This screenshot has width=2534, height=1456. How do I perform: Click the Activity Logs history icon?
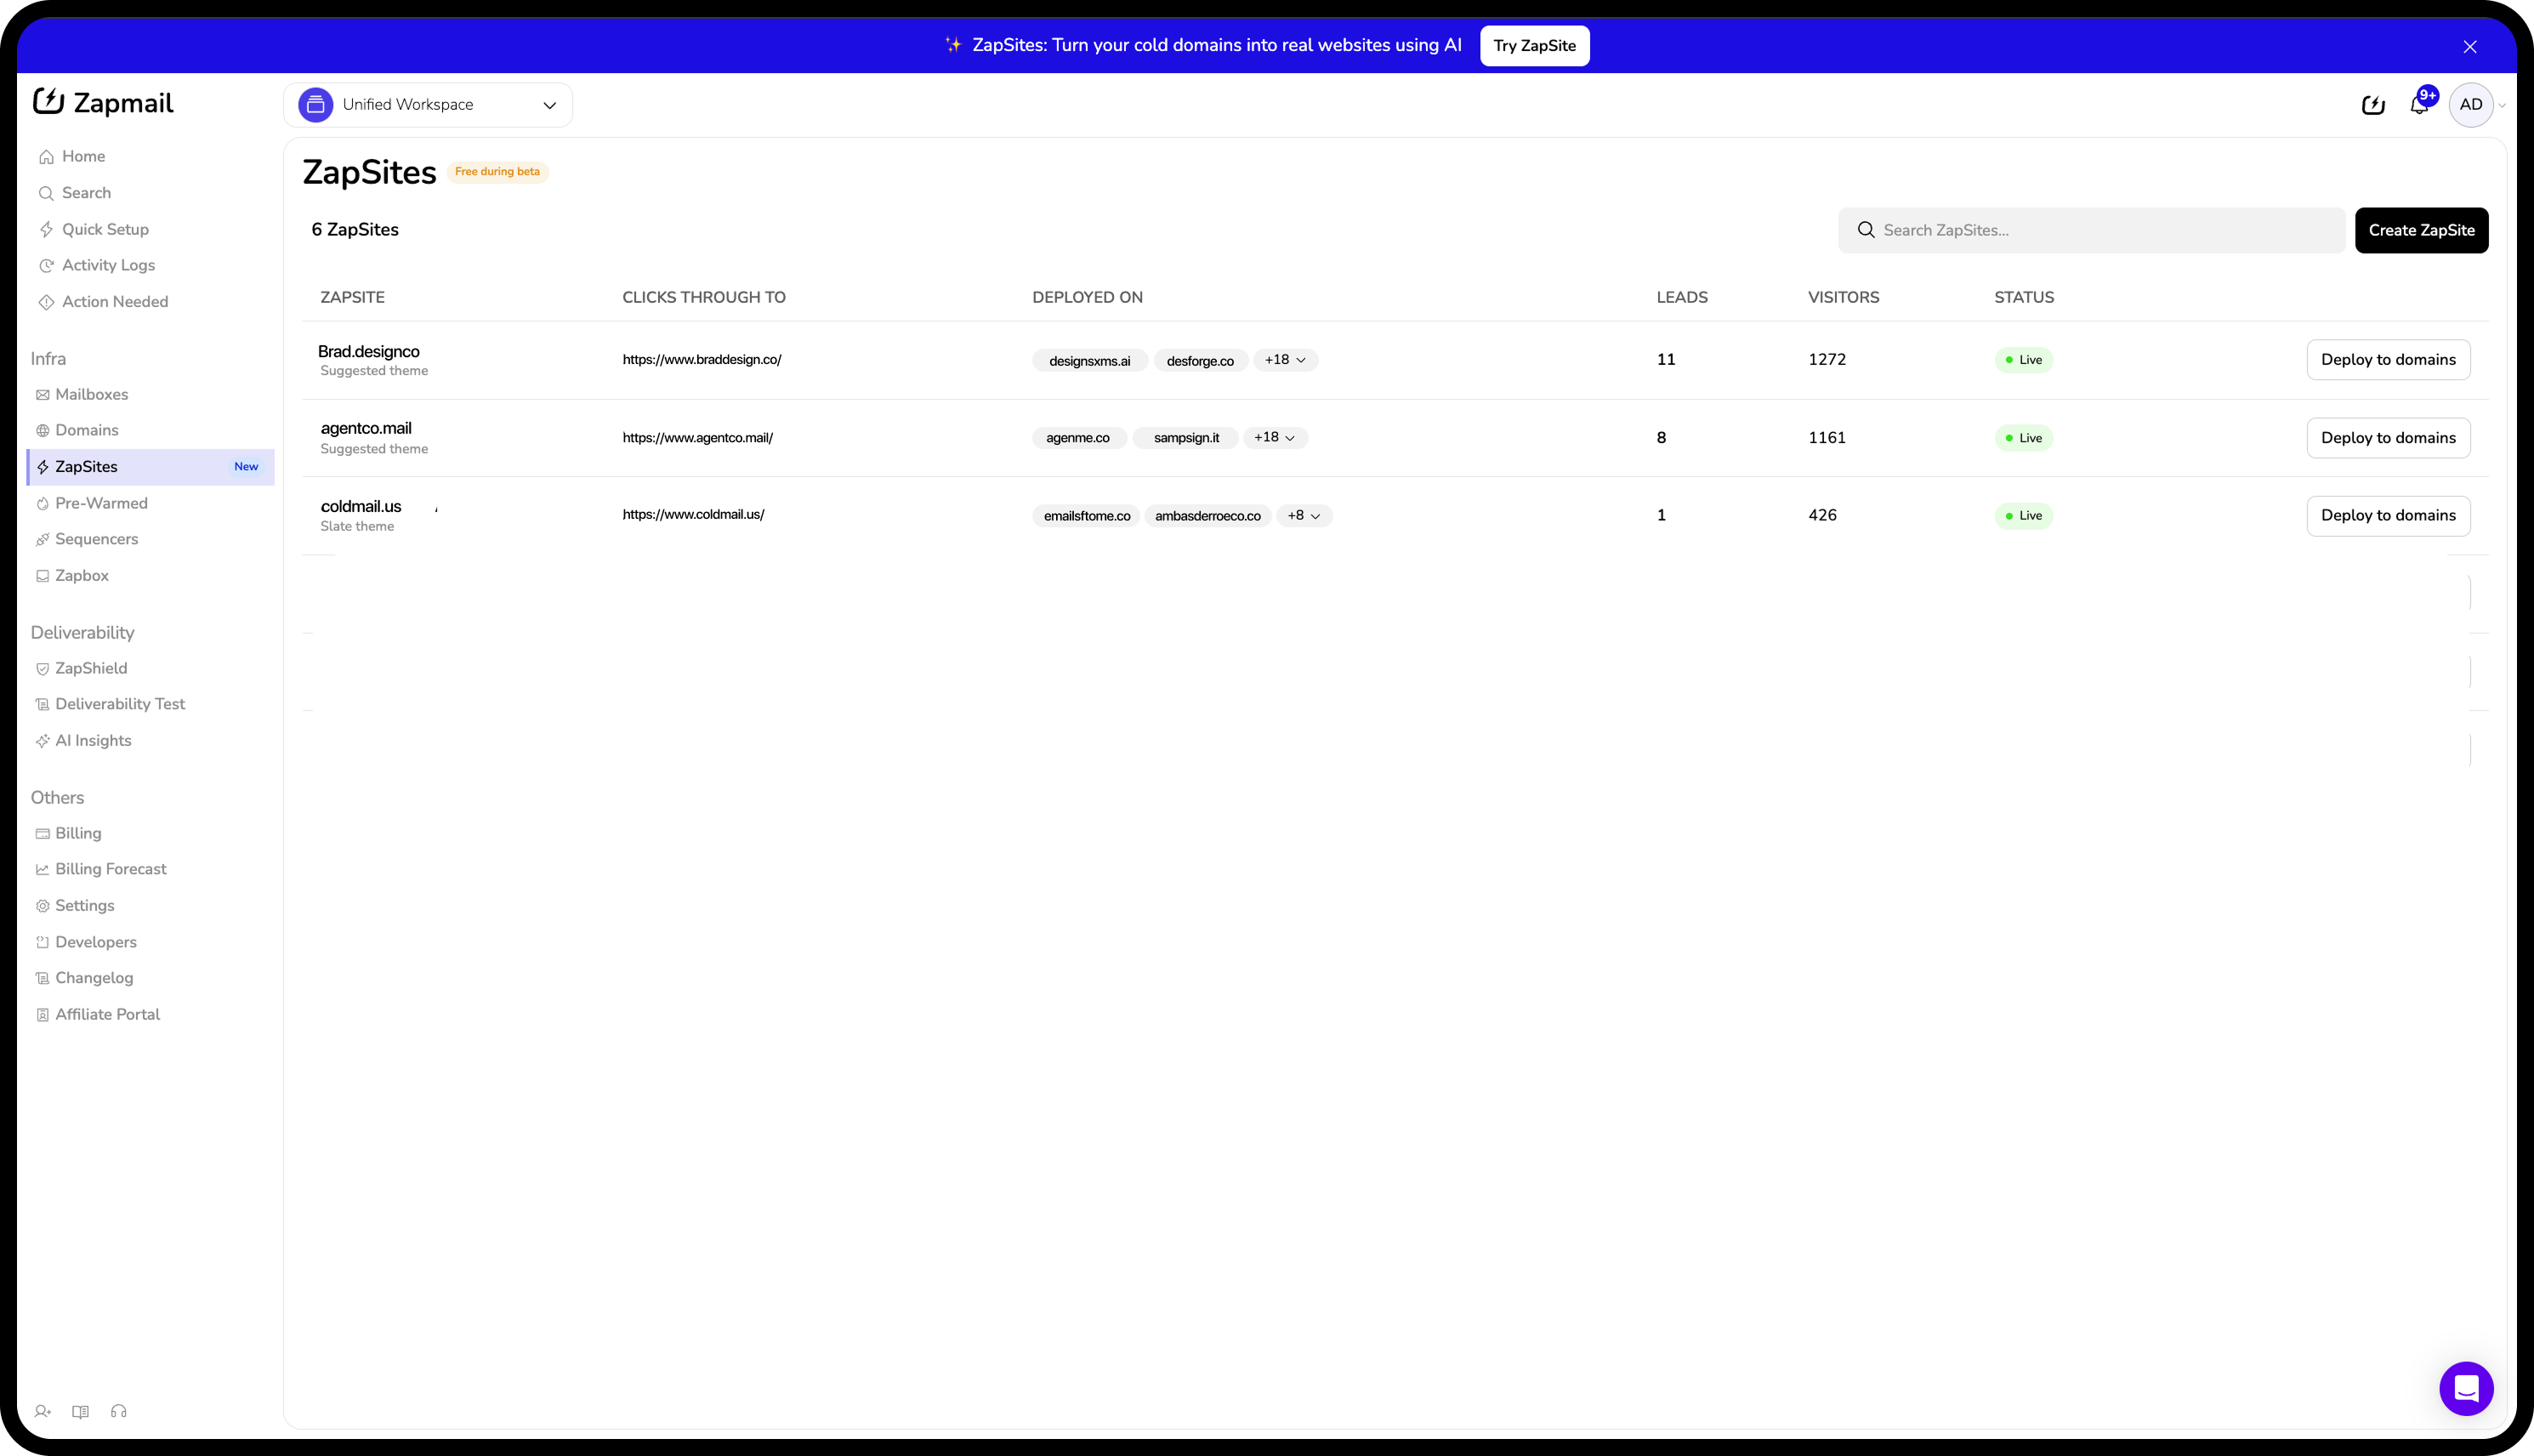tap(46, 266)
